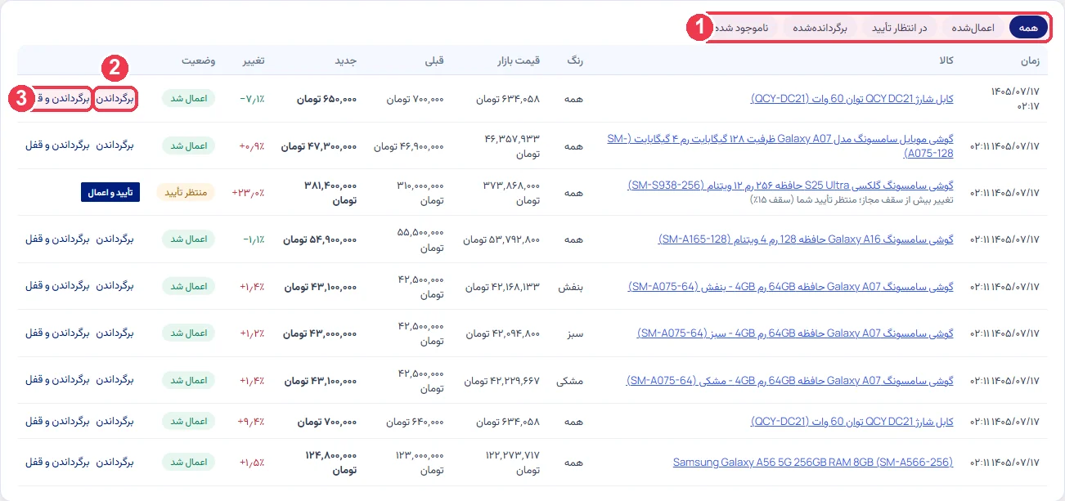Click برگرداندن و قفل in Galaxy A16 row

(57, 239)
